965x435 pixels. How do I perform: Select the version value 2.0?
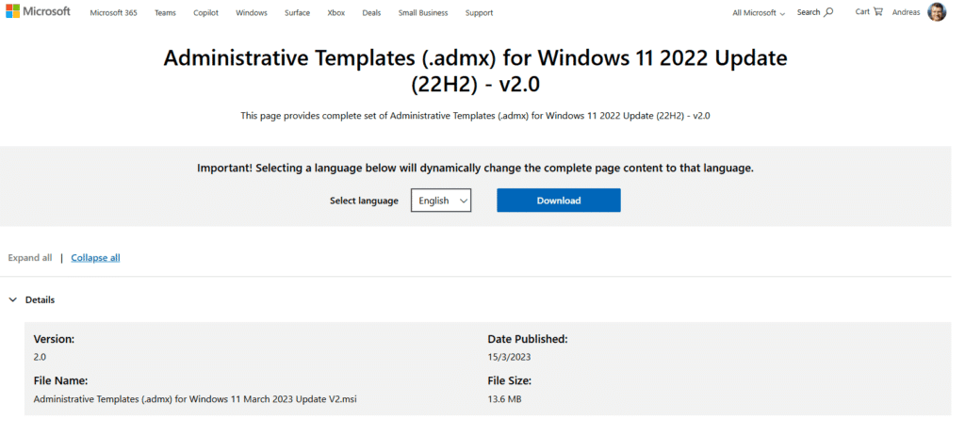click(40, 357)
